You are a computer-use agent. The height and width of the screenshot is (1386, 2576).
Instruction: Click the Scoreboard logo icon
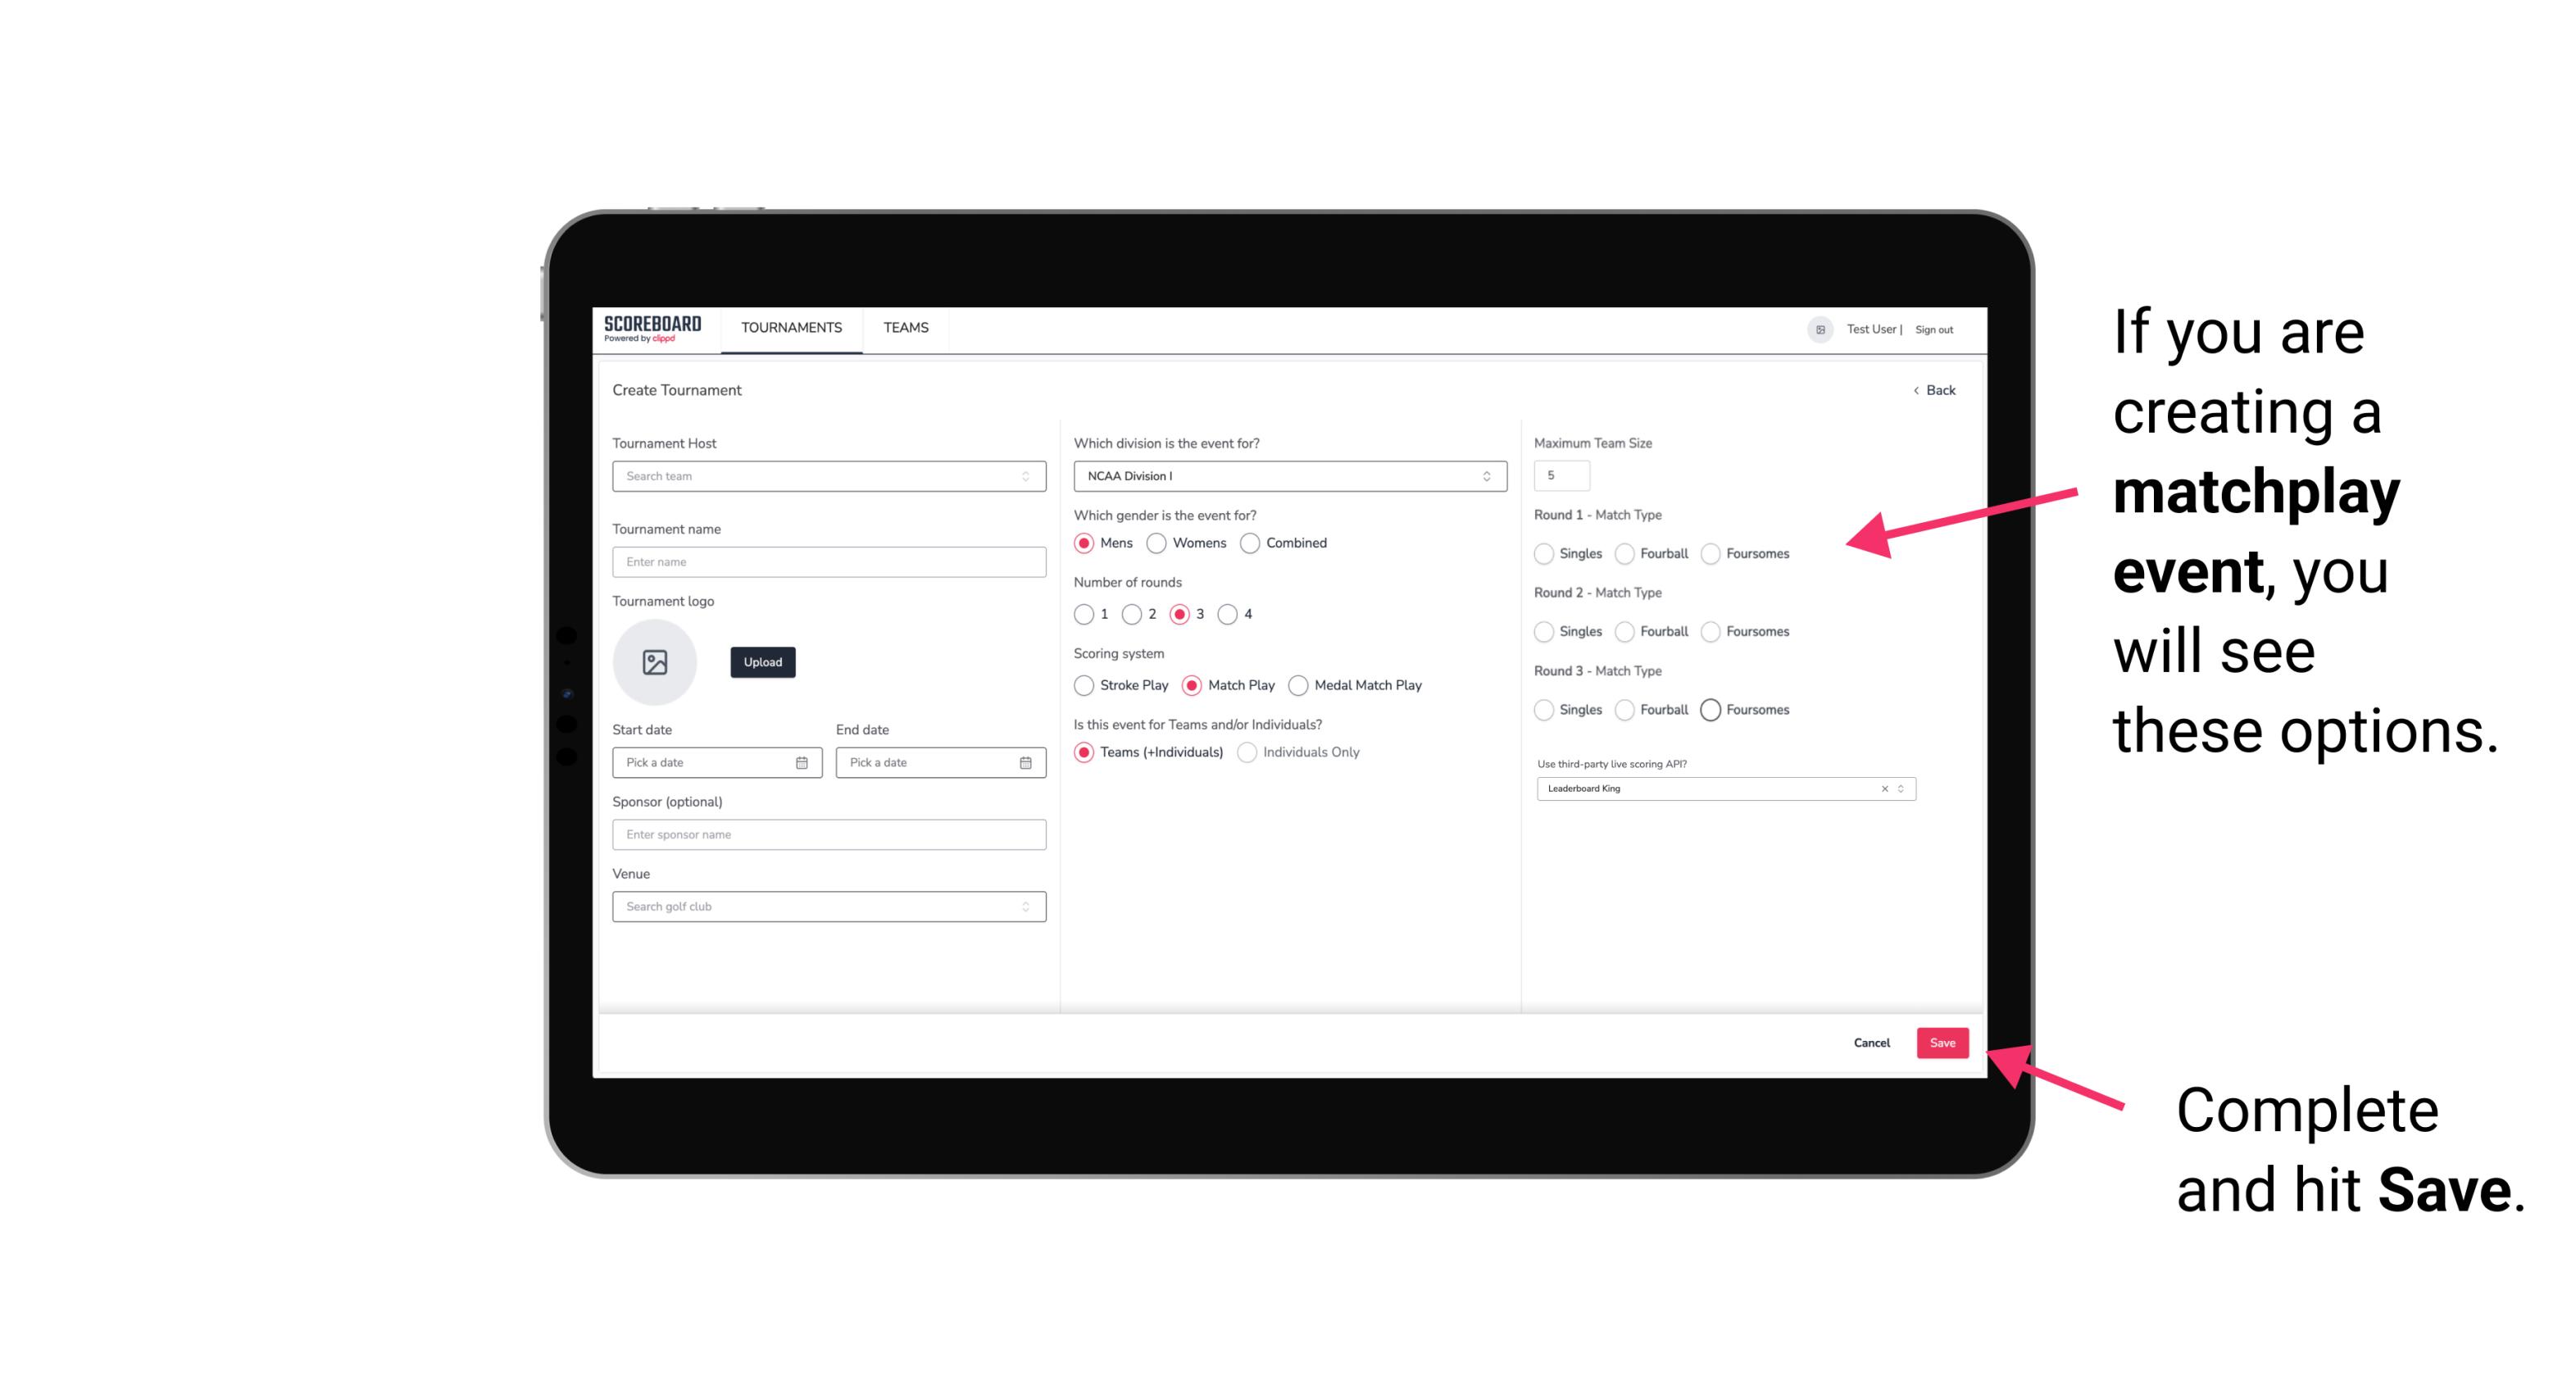click(655, 326)
